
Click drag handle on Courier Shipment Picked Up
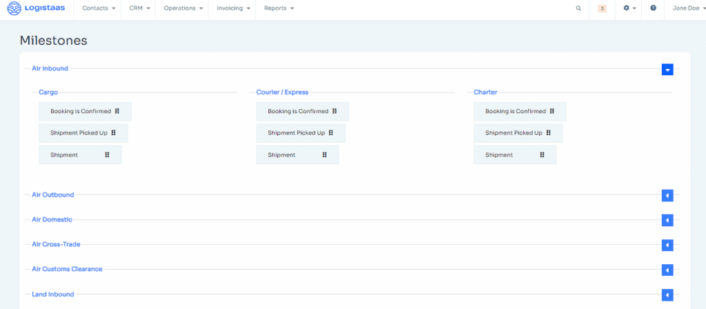331,133
